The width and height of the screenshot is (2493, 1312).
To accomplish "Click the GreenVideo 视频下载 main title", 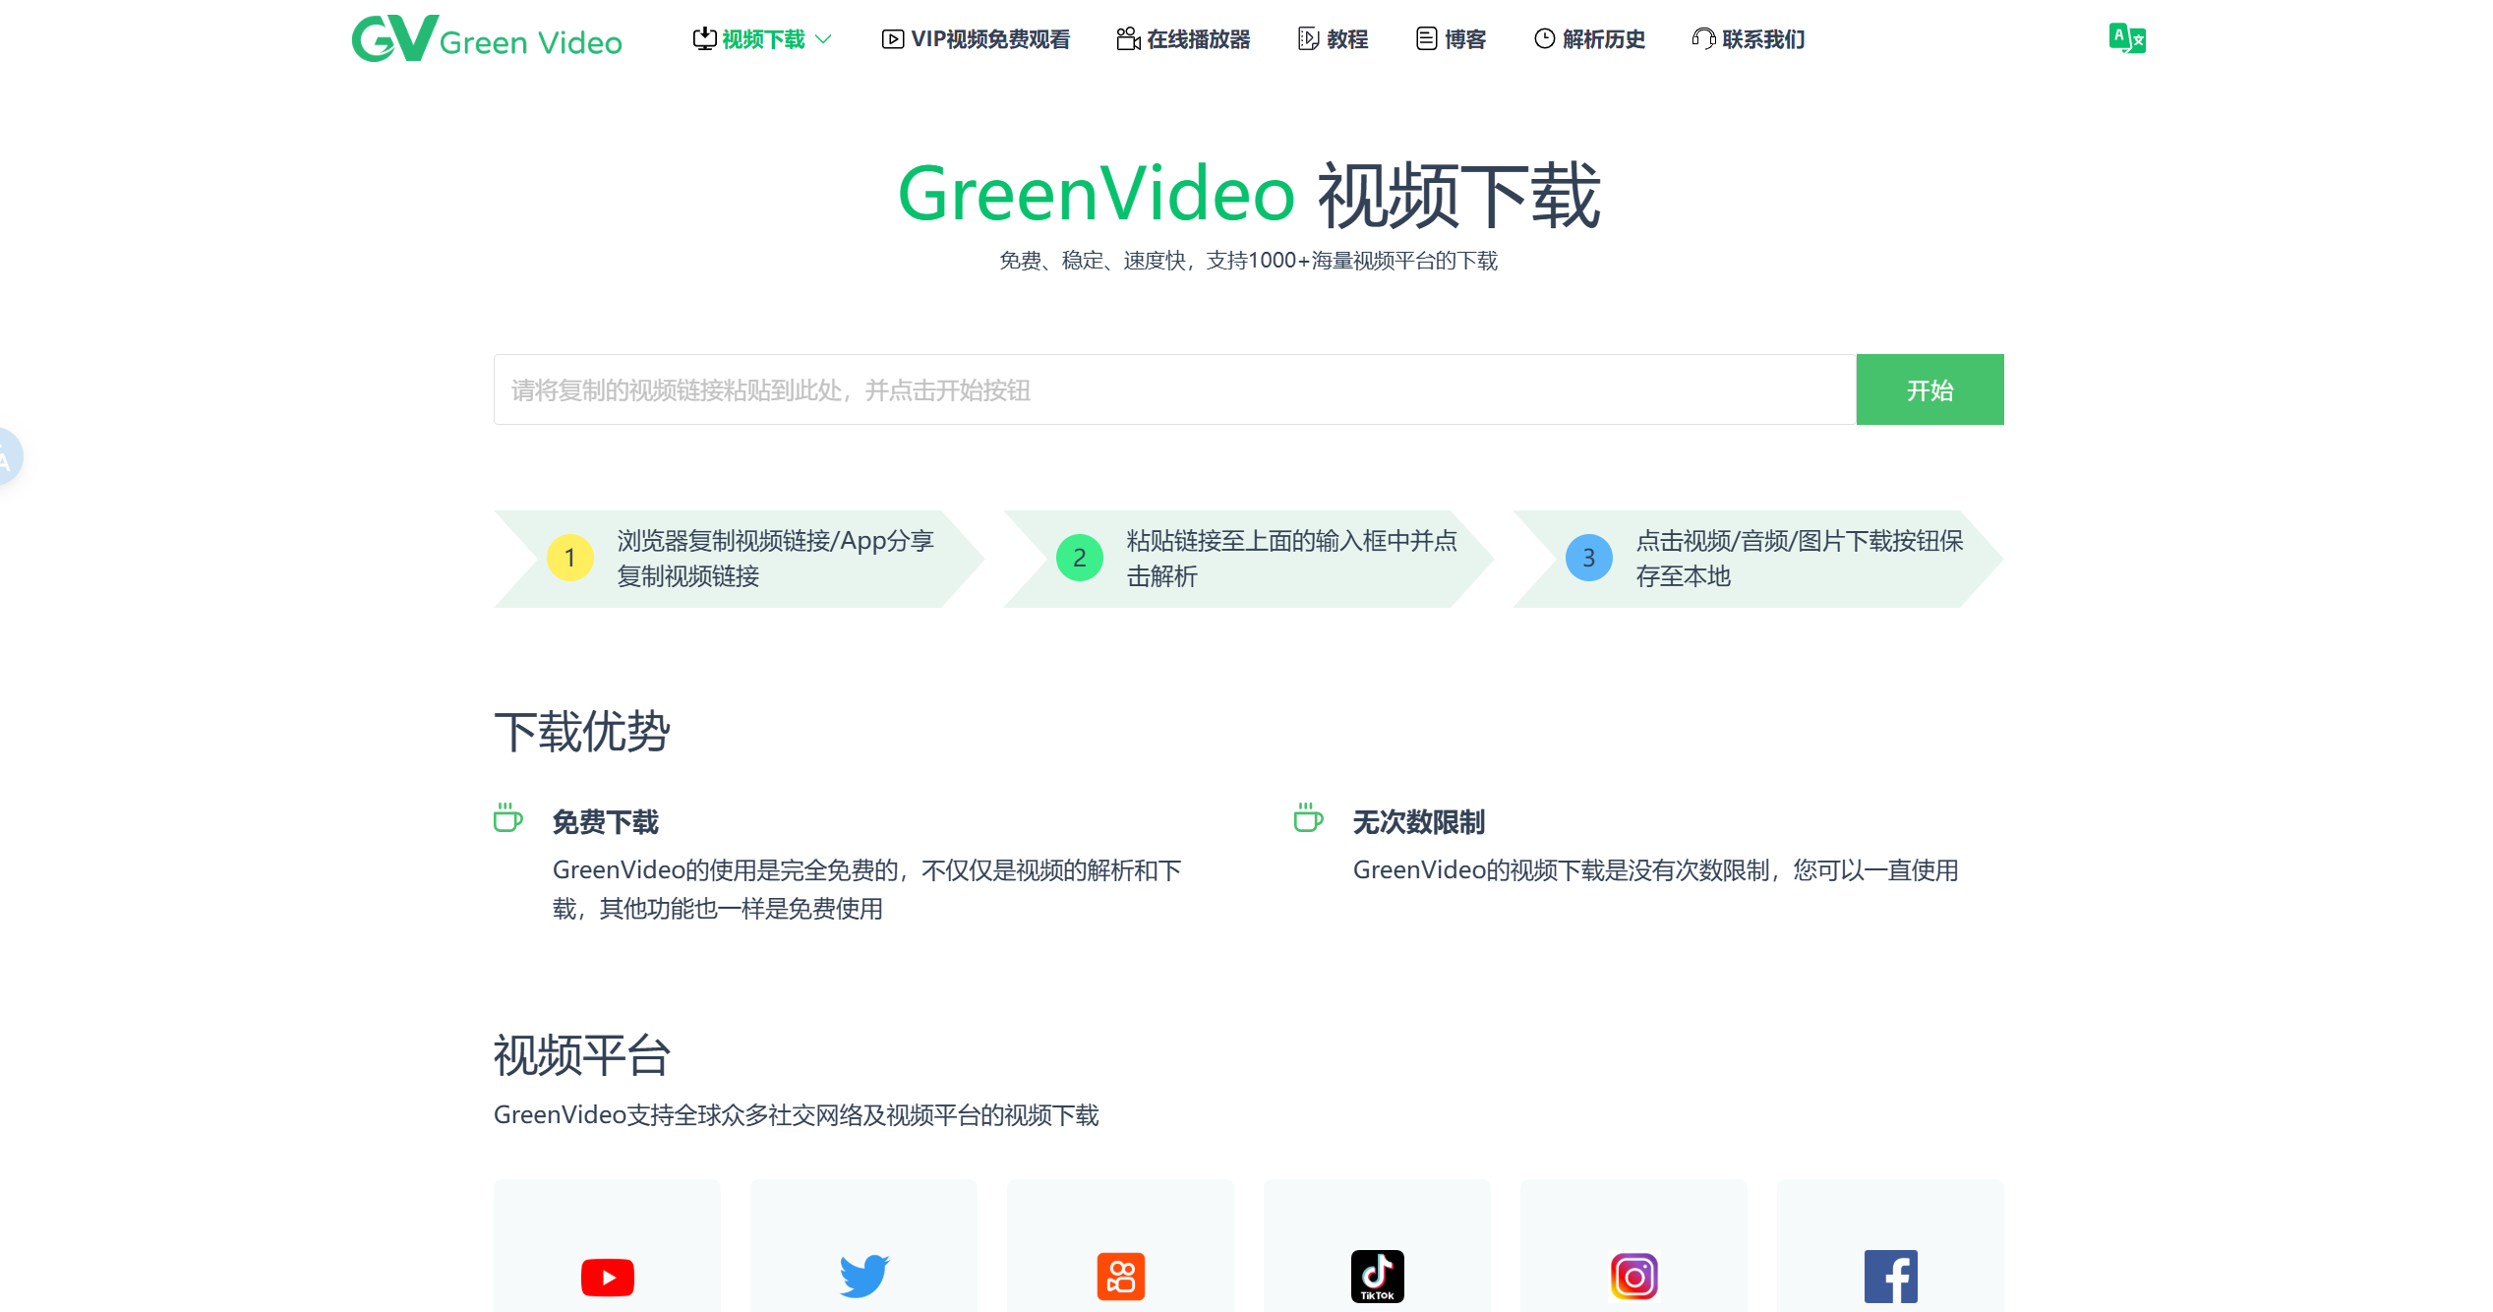I will click(1249, 195).
